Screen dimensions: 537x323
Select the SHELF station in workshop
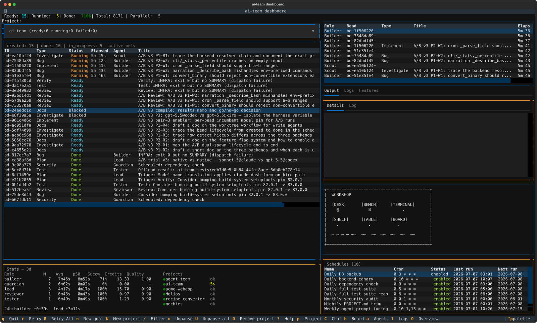(340, 220)
